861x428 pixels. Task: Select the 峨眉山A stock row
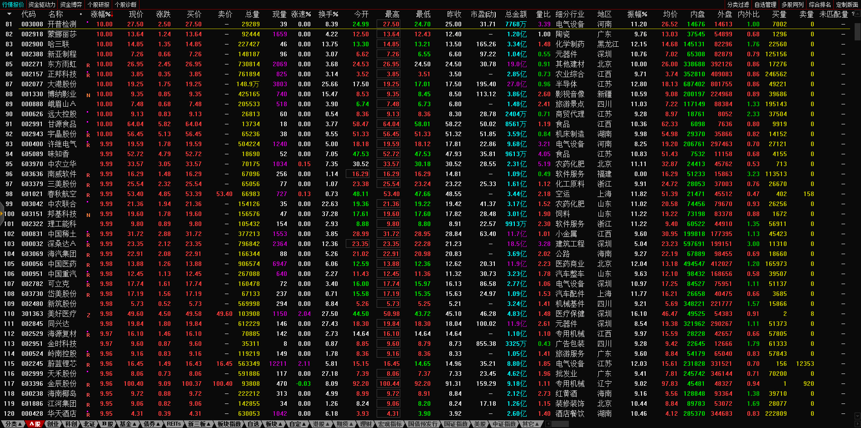pyautogui.click(x=62, y=104)
